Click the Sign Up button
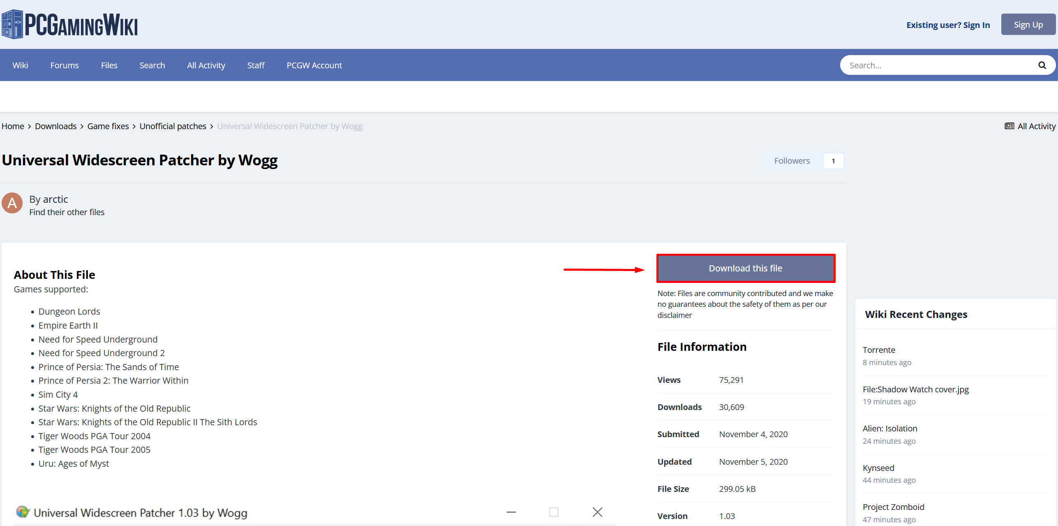The width and height of the screenshot is (1058, 526). [x=1028, y=25]
